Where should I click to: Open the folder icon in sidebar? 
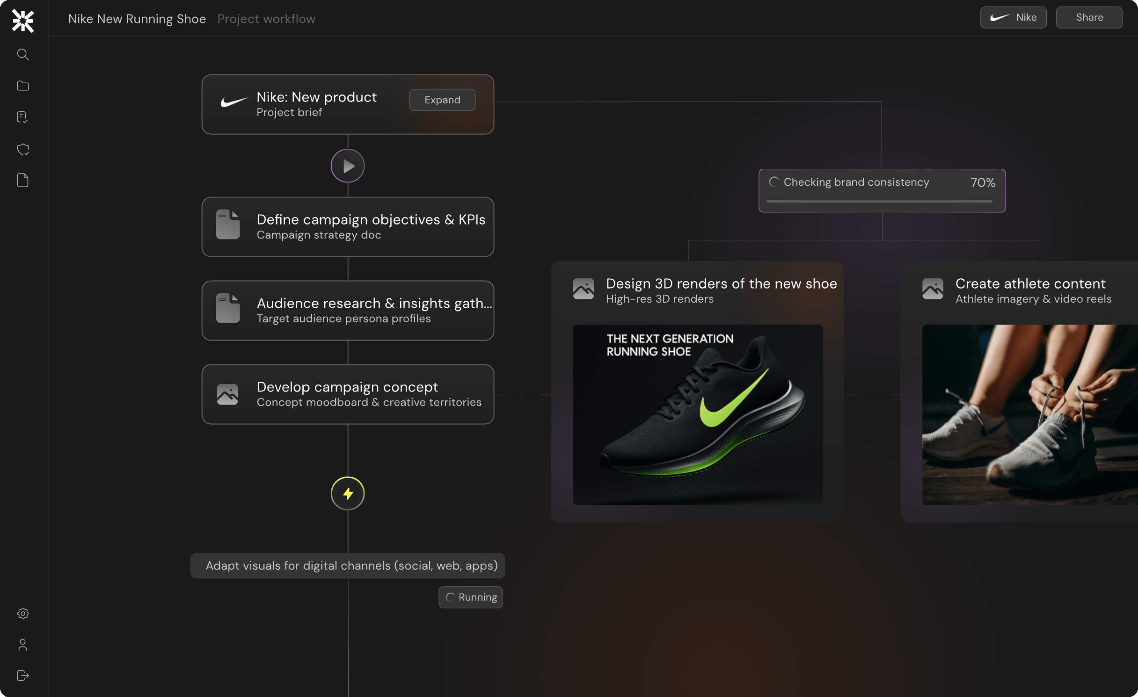tap(22, 86)
